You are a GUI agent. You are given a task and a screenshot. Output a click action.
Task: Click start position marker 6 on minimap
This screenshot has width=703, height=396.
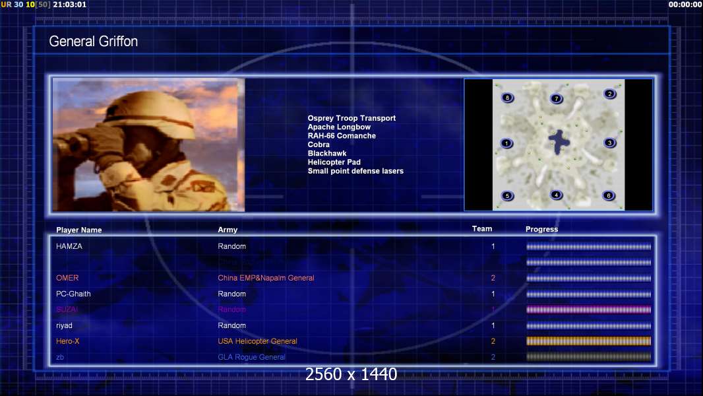(609, 195)
